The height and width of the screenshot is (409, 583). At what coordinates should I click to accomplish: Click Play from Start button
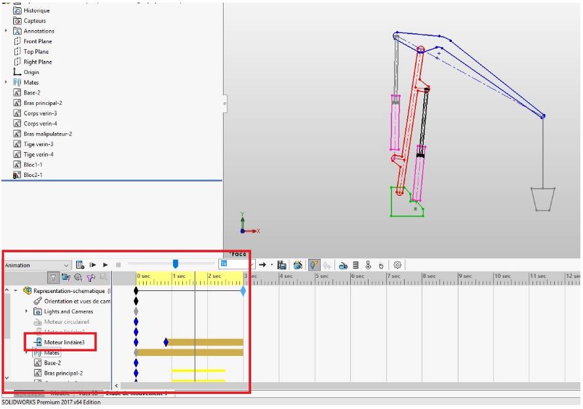[92, 265]
